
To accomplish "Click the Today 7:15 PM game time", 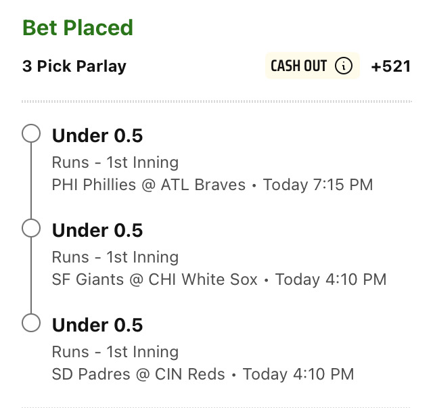I will tap(318, 185).
